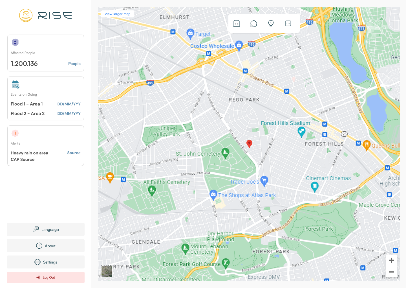Click the Events on Going calendar icon
406x288 pixels.
click(16, 84)
